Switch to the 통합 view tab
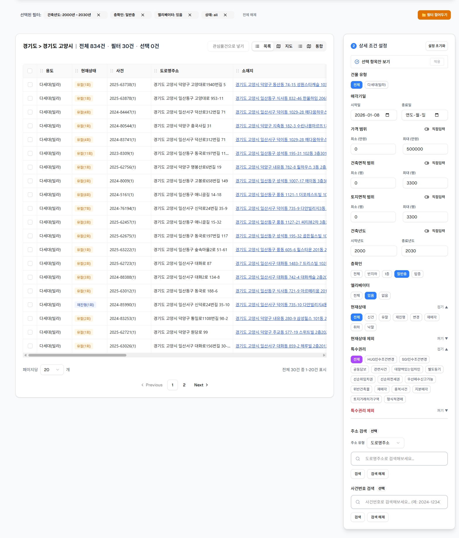The height and width of the screenshot is (538, 459). [x=315, y=46]
